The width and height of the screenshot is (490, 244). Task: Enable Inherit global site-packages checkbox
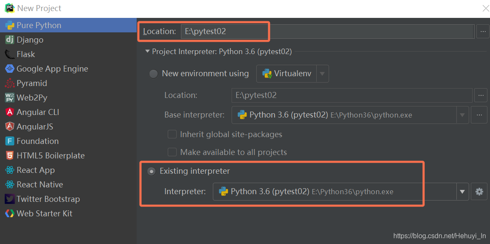pyautogui.click(x=172, y=134)
